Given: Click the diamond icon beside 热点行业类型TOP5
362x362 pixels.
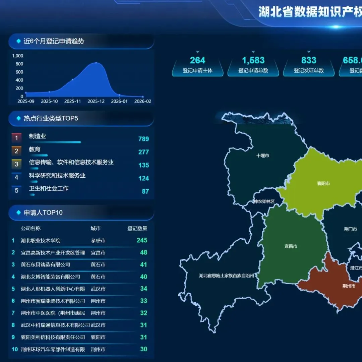Looking at the screenshot, I should click(x=19, y=118).
